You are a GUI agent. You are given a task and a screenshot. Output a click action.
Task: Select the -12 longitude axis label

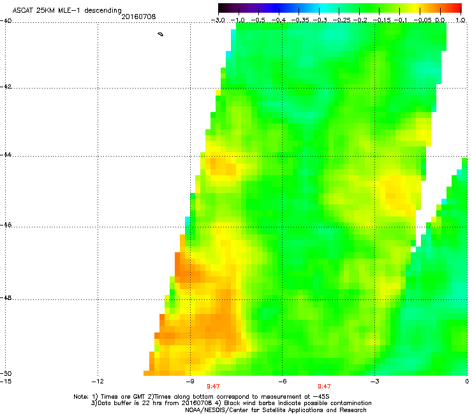coord(98,382)
